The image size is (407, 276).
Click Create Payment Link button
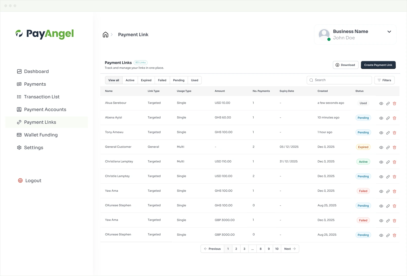378,65
